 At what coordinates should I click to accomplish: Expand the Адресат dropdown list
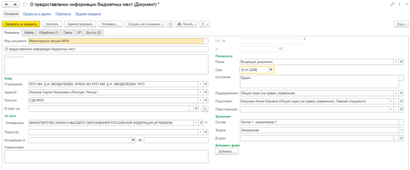click(x=200, y=92)
